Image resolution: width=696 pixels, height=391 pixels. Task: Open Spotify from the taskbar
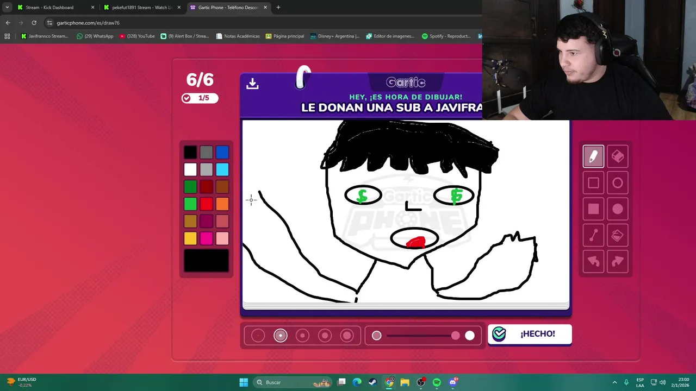tap(437, 382)
